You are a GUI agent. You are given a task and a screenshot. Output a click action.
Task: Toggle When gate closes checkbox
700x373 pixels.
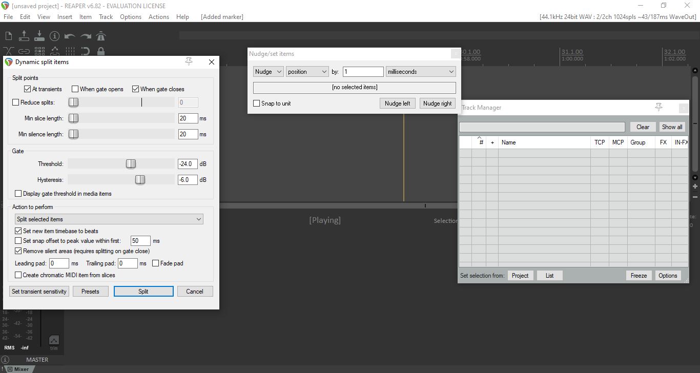coord(136,89)
